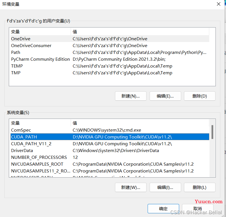Select TMP user variable row
Image resolution: width=226 pixels, height=217 pixels.
click(x=110, y=73)
